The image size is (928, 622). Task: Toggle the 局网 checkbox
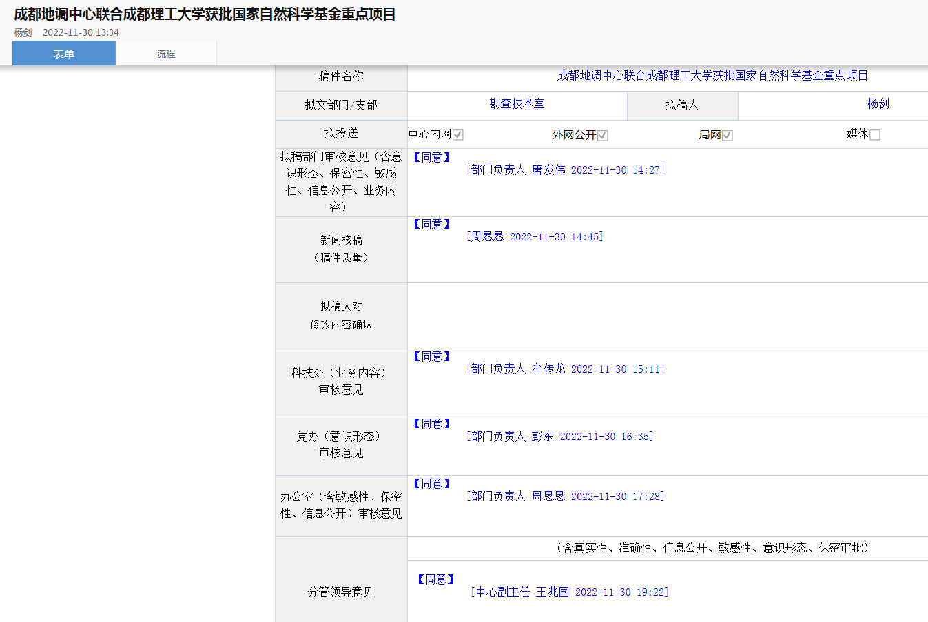pos(728,136)
